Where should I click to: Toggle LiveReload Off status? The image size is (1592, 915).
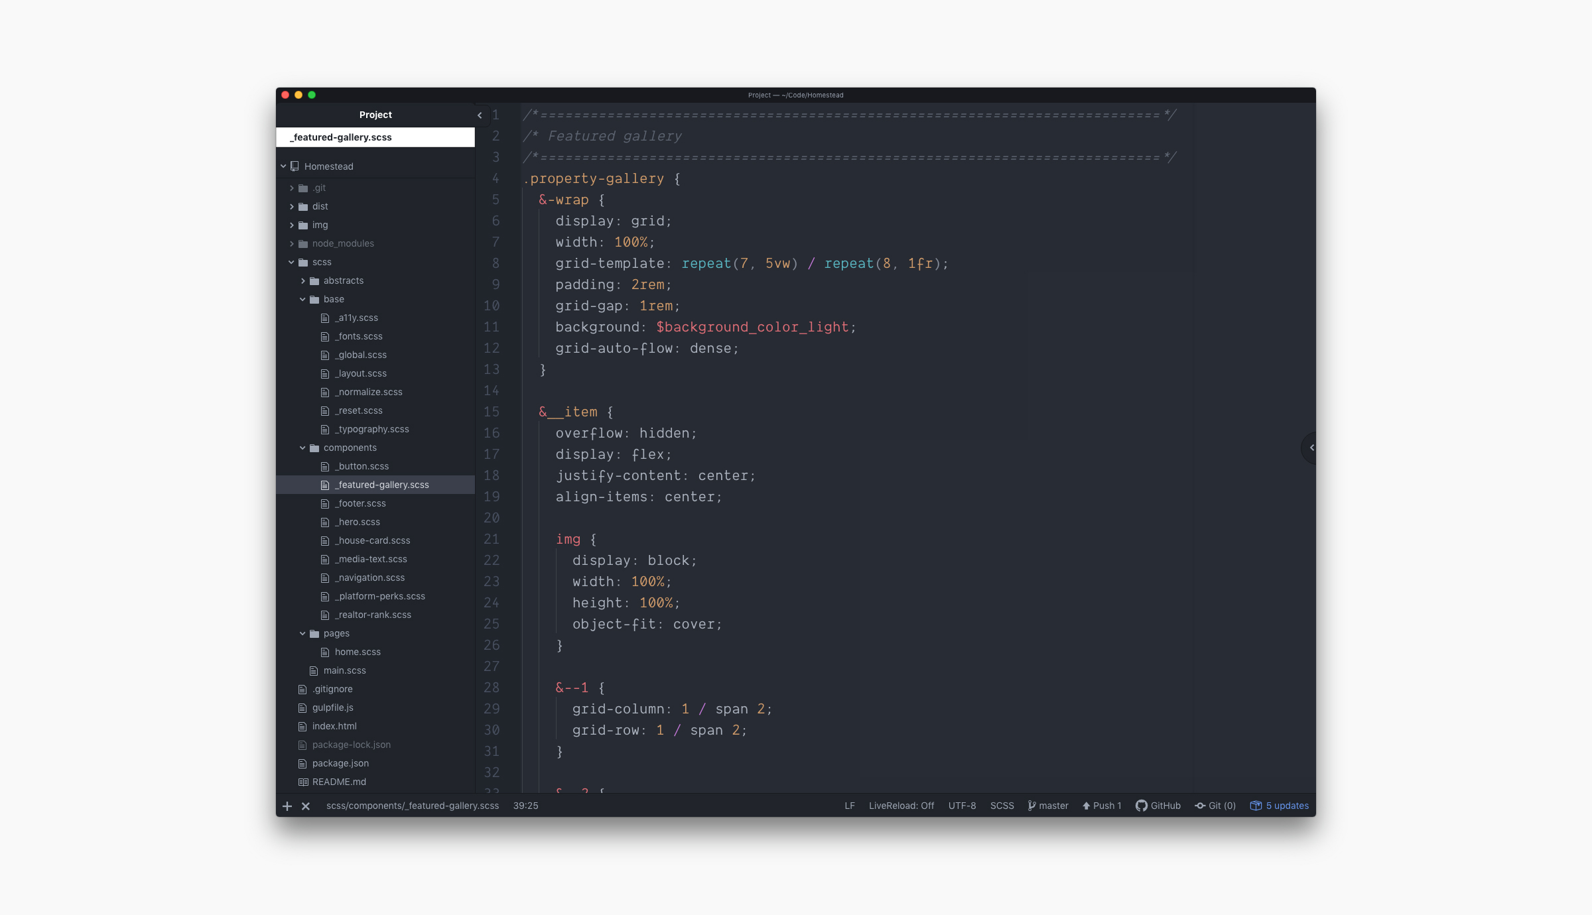coord(901,806)
